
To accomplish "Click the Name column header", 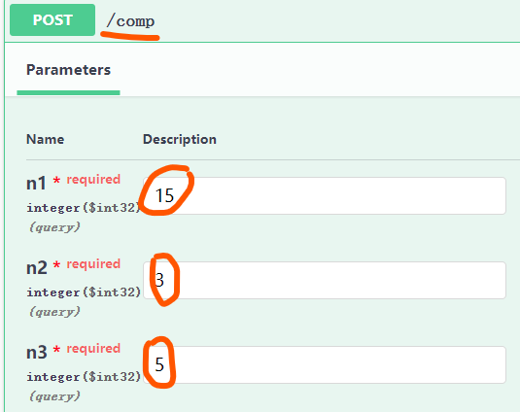I will (45, 139).
